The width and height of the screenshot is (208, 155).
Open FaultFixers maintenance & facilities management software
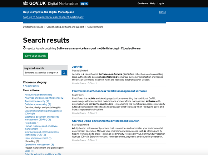click(x=109, y=91)
